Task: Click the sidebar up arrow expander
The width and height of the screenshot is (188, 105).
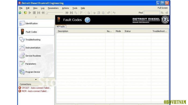Action: click(x=36, y=17)
